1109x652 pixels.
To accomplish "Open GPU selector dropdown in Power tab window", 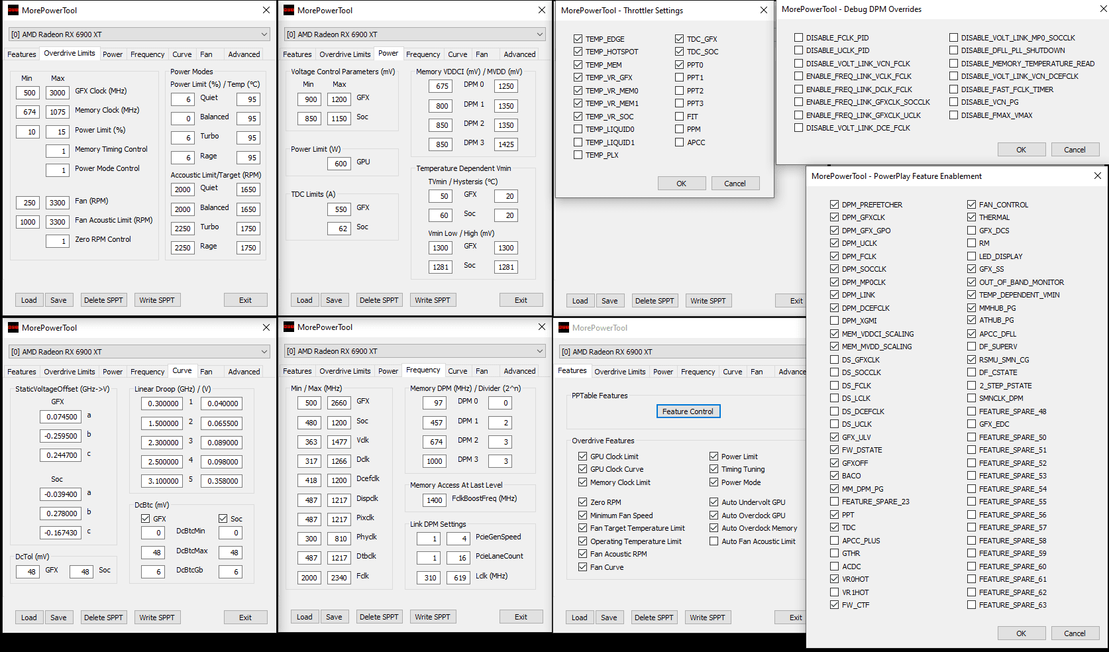I will [x=415, y=34].
